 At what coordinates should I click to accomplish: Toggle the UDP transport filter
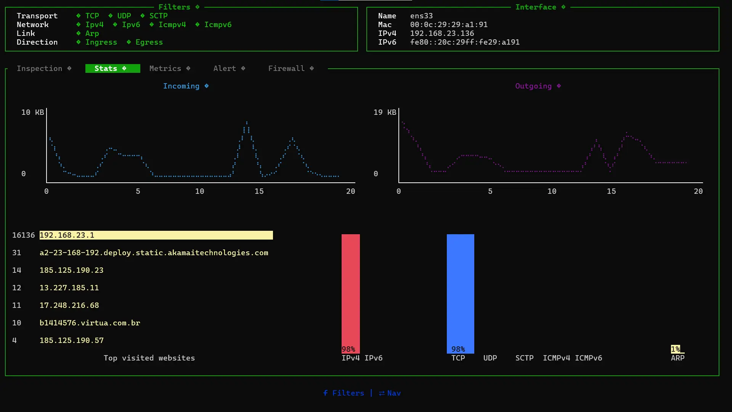(x=124, y=16)
